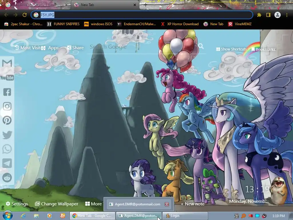
Task: Click the orange magnifier tray icon
Action: pyautogui.click(x=243, y=216)
